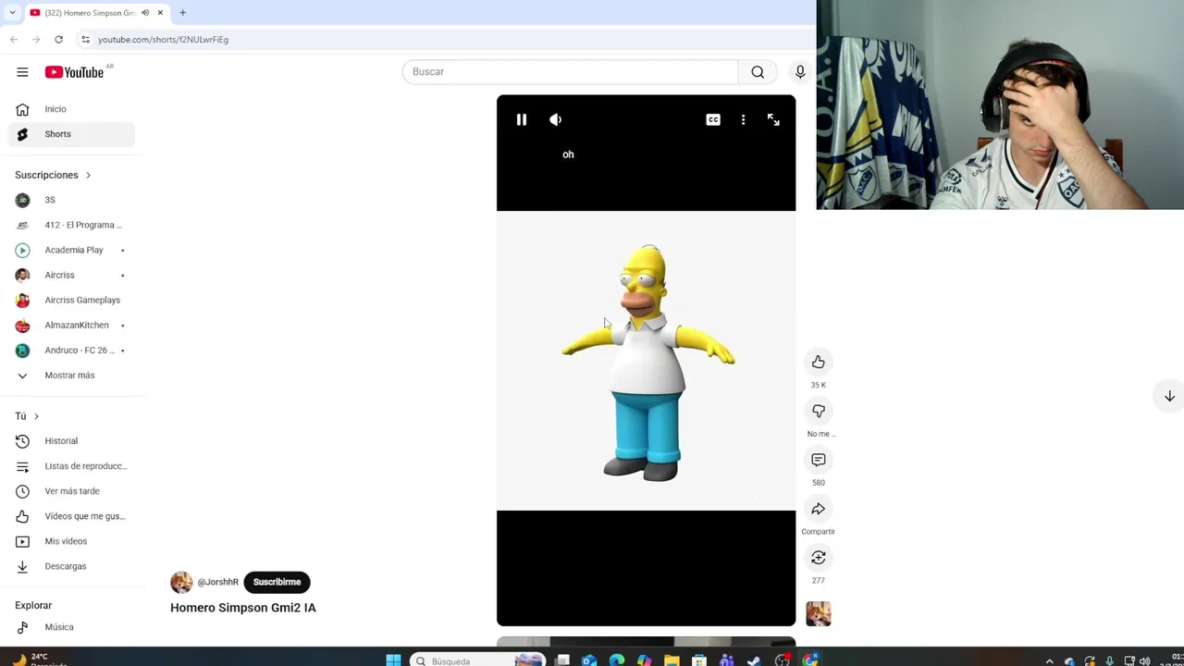Open Aircriss Gameplays subscription
1184x666 pixels.
(x=72, y=300)
